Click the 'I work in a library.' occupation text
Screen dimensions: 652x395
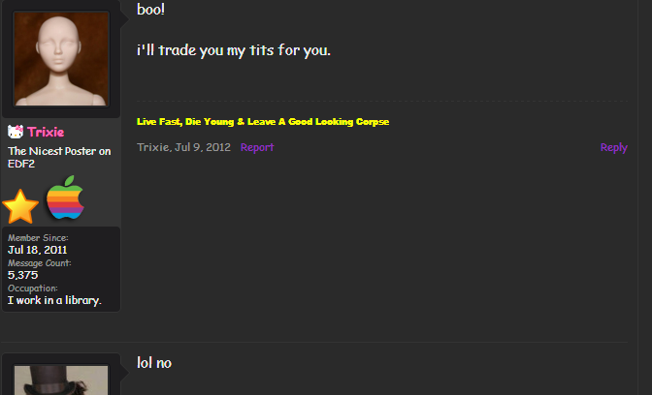[x=54, y=300]
